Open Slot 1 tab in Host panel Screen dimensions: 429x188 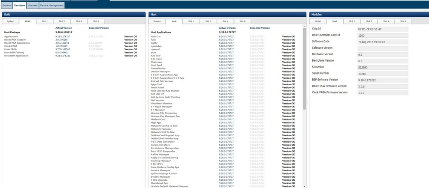(191, 21)
